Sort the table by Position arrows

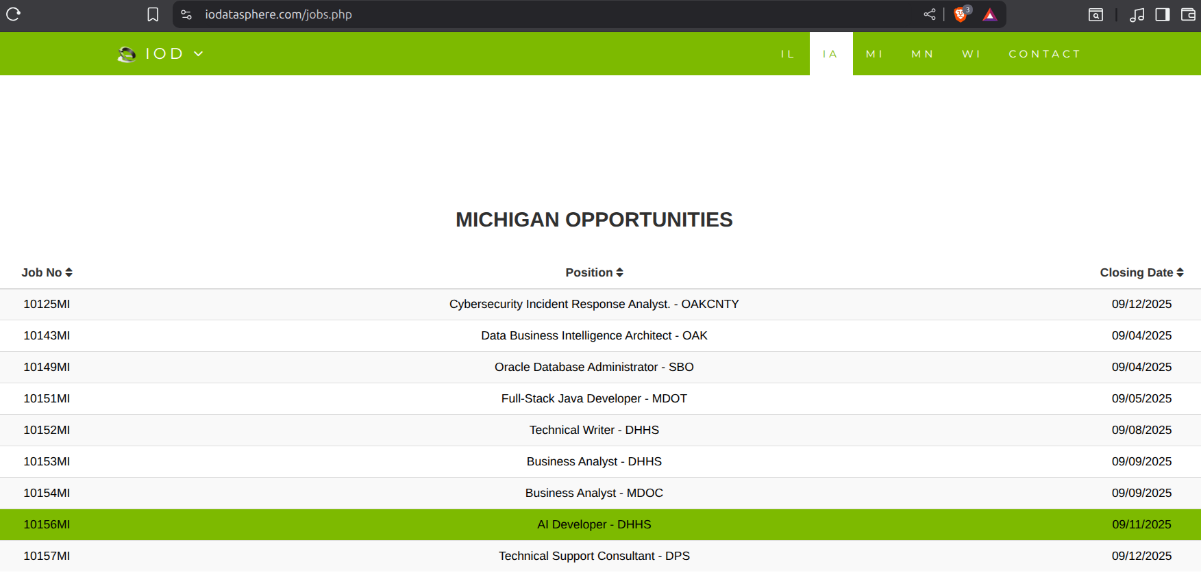point(619,272)
